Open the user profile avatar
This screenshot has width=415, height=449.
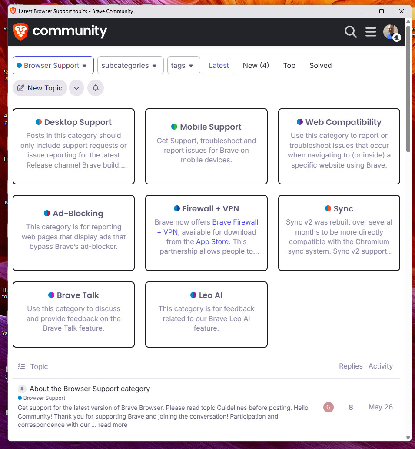pos(392,32)
